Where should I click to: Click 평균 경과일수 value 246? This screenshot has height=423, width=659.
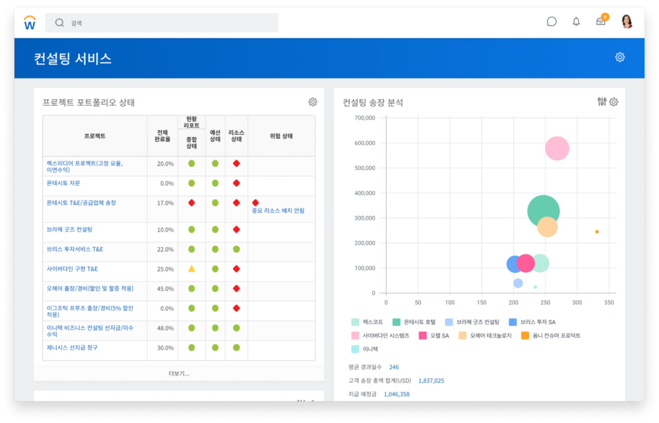(394, 367)
